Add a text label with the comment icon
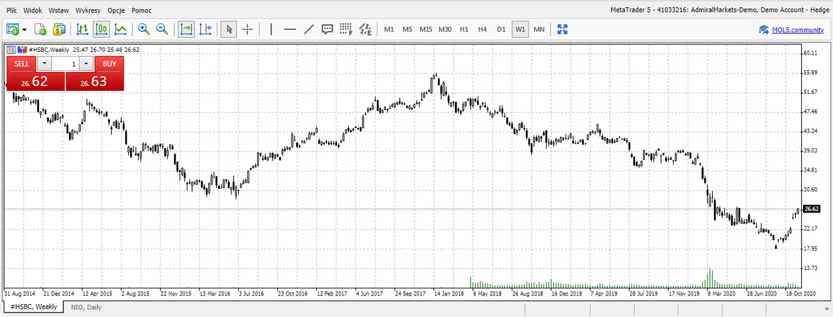 pos(327,29)
